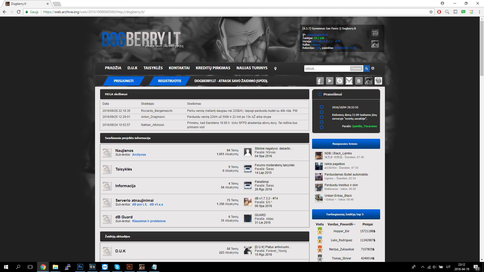
Task: Click in the Ieškoti search field
Action: [327, 69]
